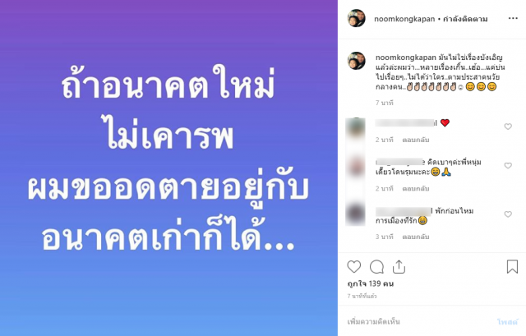Like the comment about พักก่อนไหม
Image resolution: width=526 pixels, height=336 pixels.
508,214
